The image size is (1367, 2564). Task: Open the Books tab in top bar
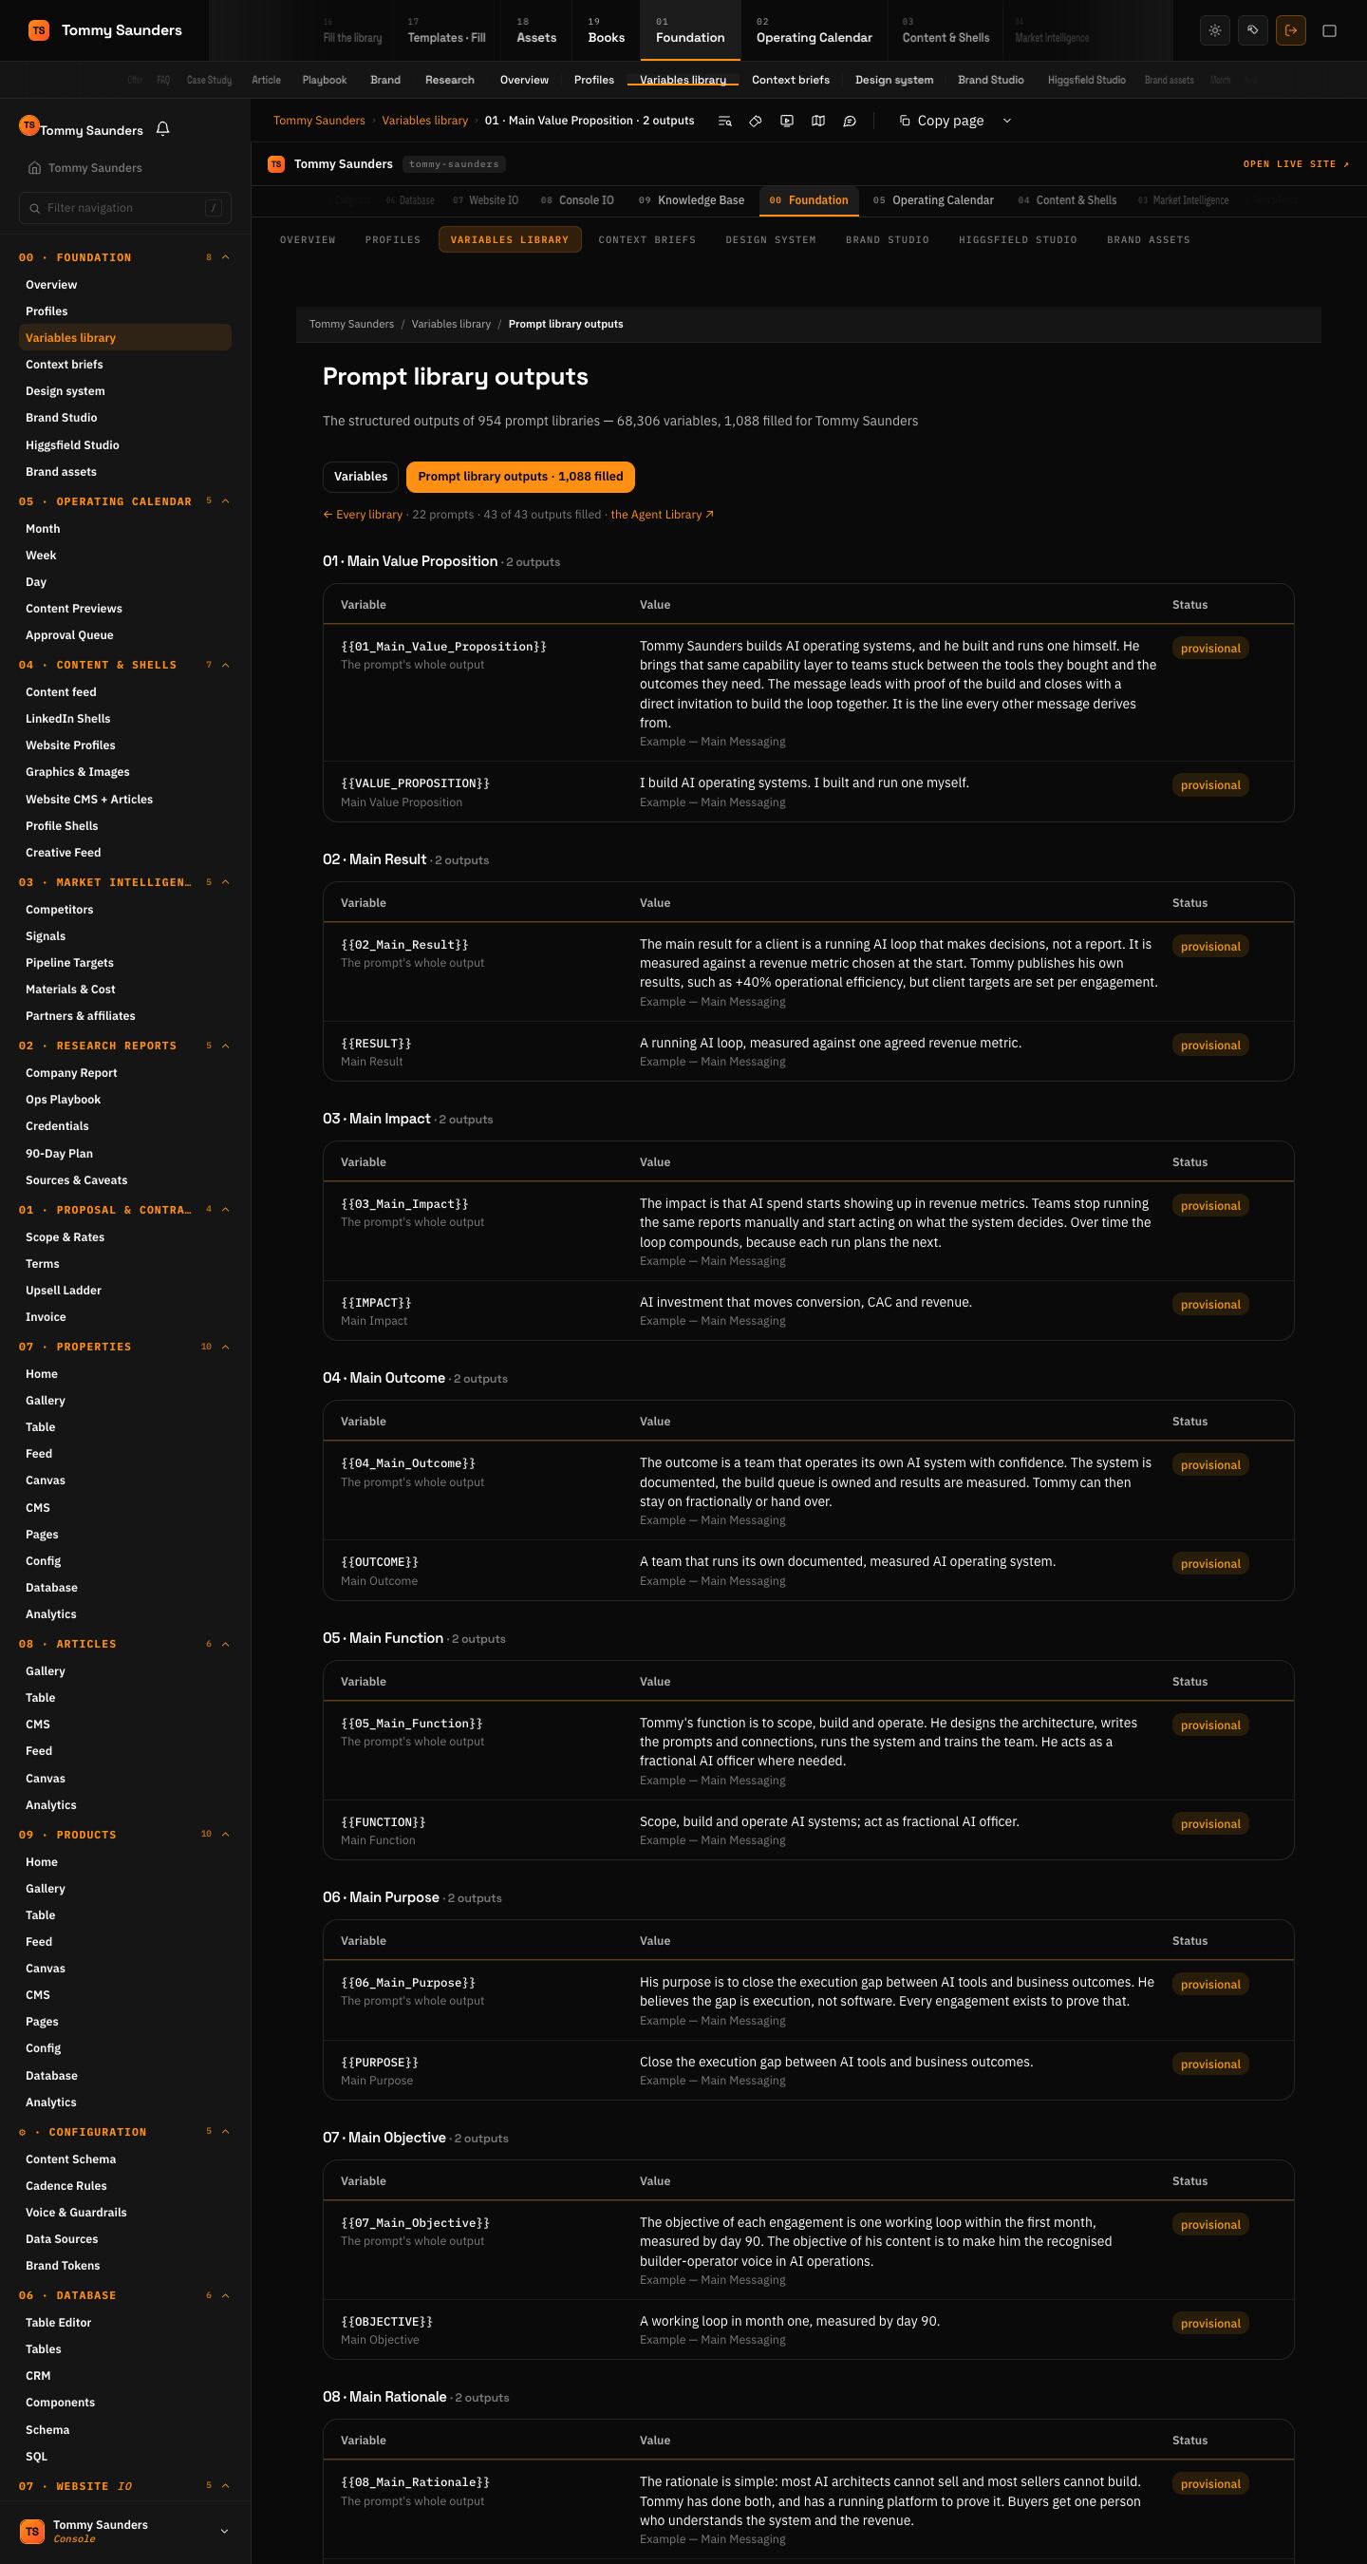tap(606, 30)
